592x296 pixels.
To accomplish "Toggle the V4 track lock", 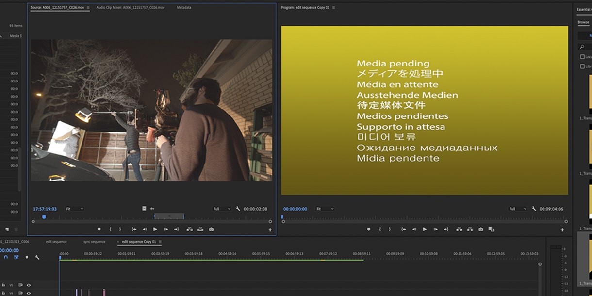I will (x=2, y=293).
